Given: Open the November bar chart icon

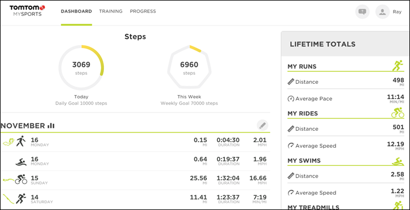Looking at the screenshot, I should pos(51,126).
